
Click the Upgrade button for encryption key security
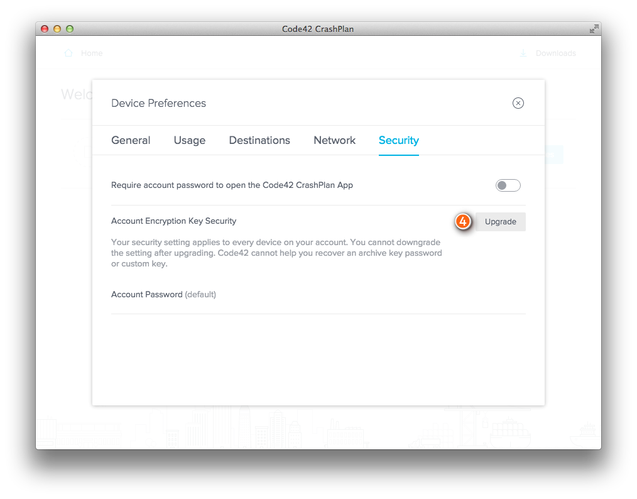pos(500,221)
